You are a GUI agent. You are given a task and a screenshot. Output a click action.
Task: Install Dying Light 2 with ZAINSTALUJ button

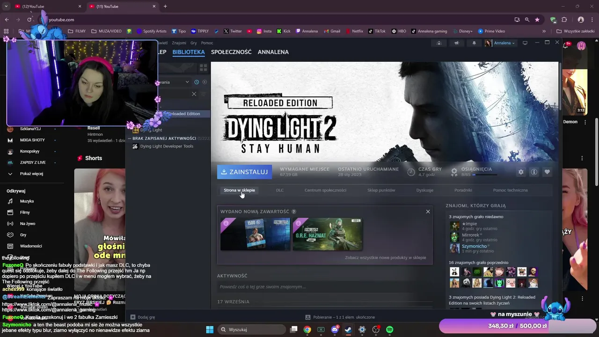(x=244, y=172)
